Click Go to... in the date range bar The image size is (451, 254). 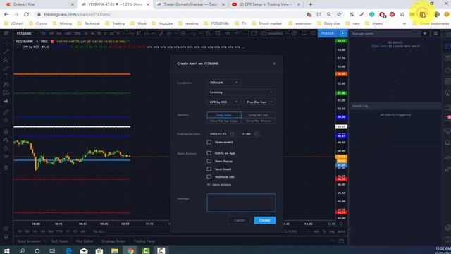[99, 231]
